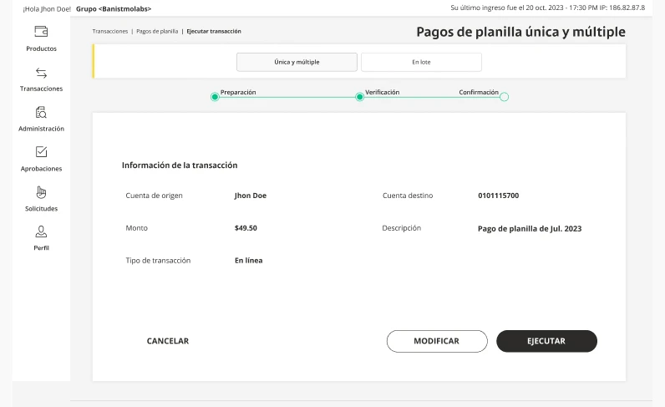Click the Productos sidebar label
This screenshot has height=407, width=665.
41,48
